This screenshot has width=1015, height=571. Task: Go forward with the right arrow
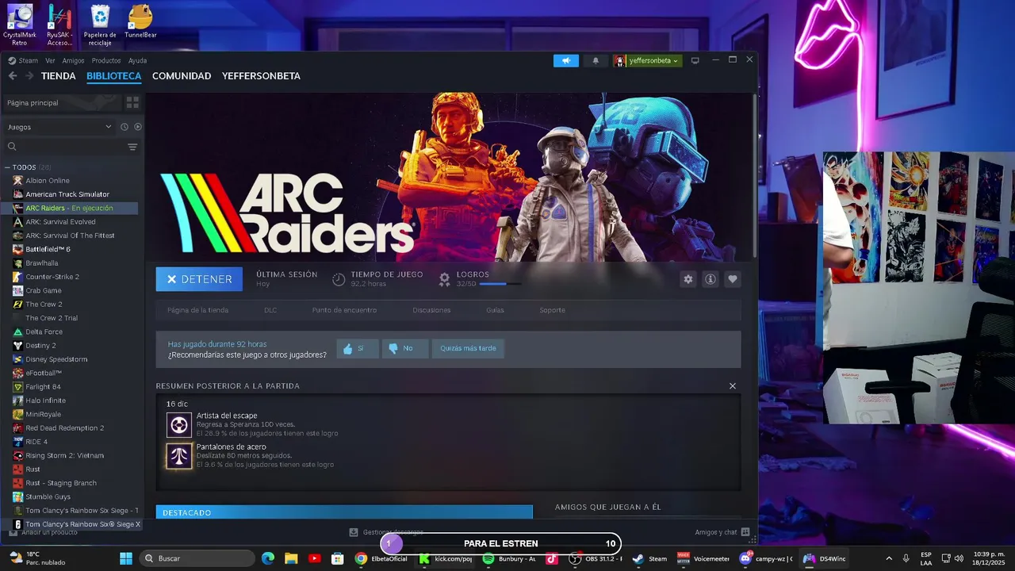29,76
